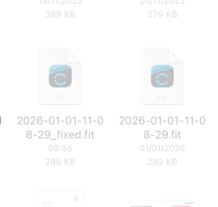Image resolution: width=218 pixels, height=207 pixels.
Task: Select the filename 2026-01-01-11-08-29_fixed.fit
Action: [60, 127]
